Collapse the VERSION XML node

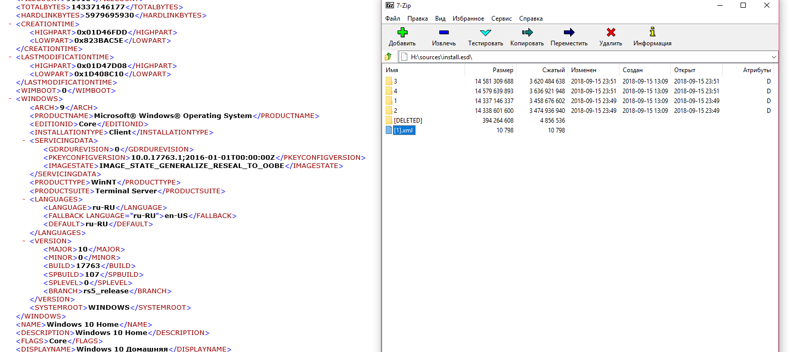[x=24, y=241]
